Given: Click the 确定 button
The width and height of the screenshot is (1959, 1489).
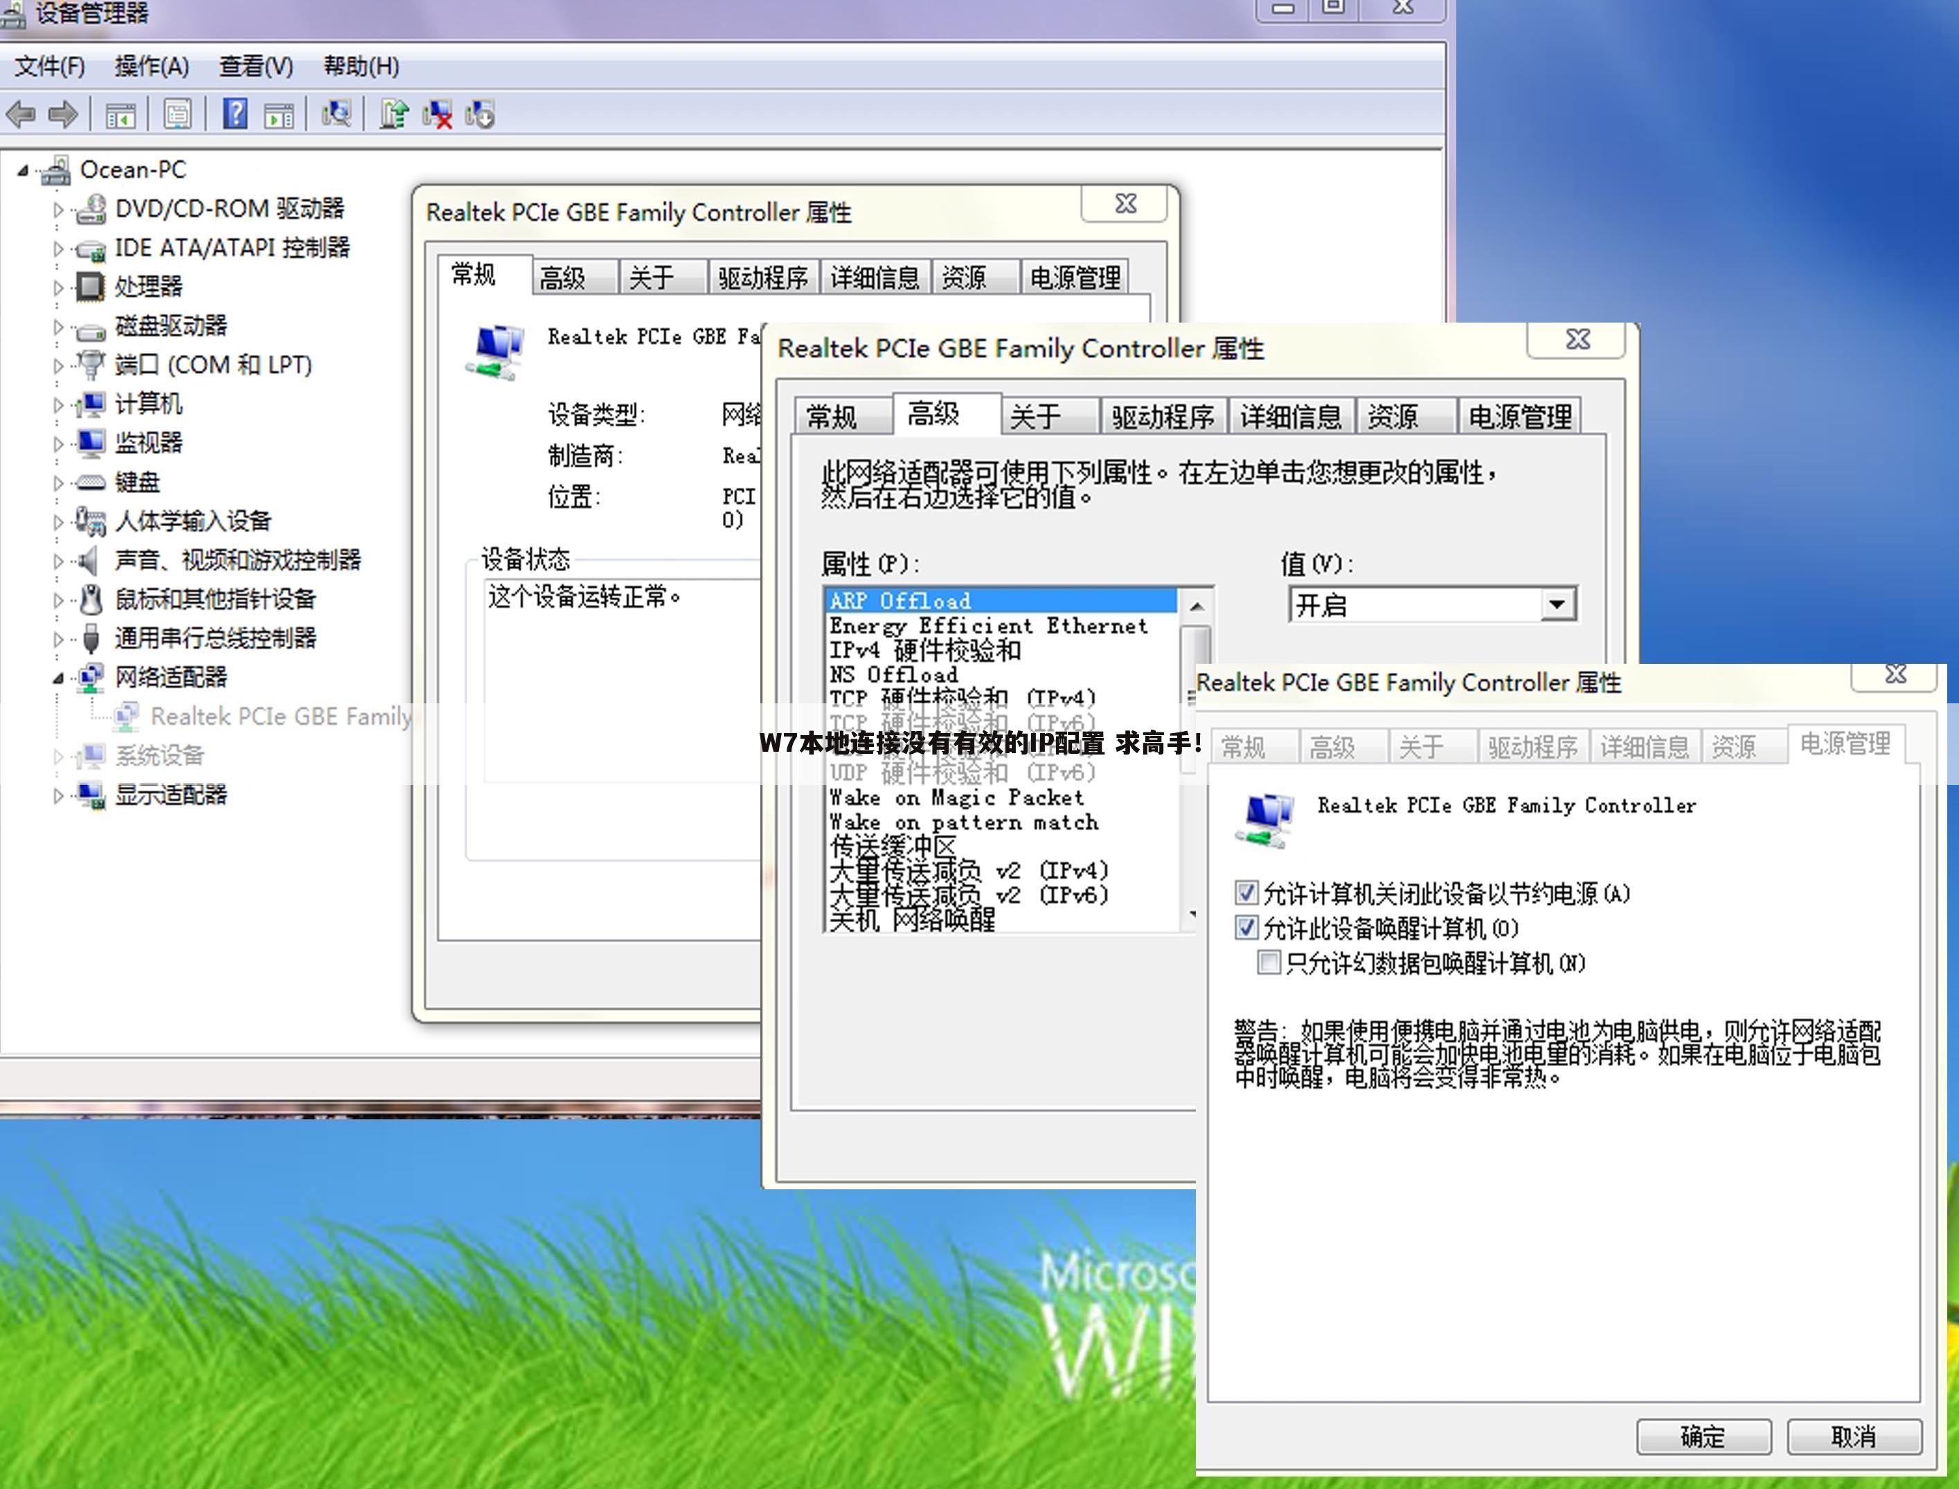Looking at the screenshot, I should click(1703, 1435).
